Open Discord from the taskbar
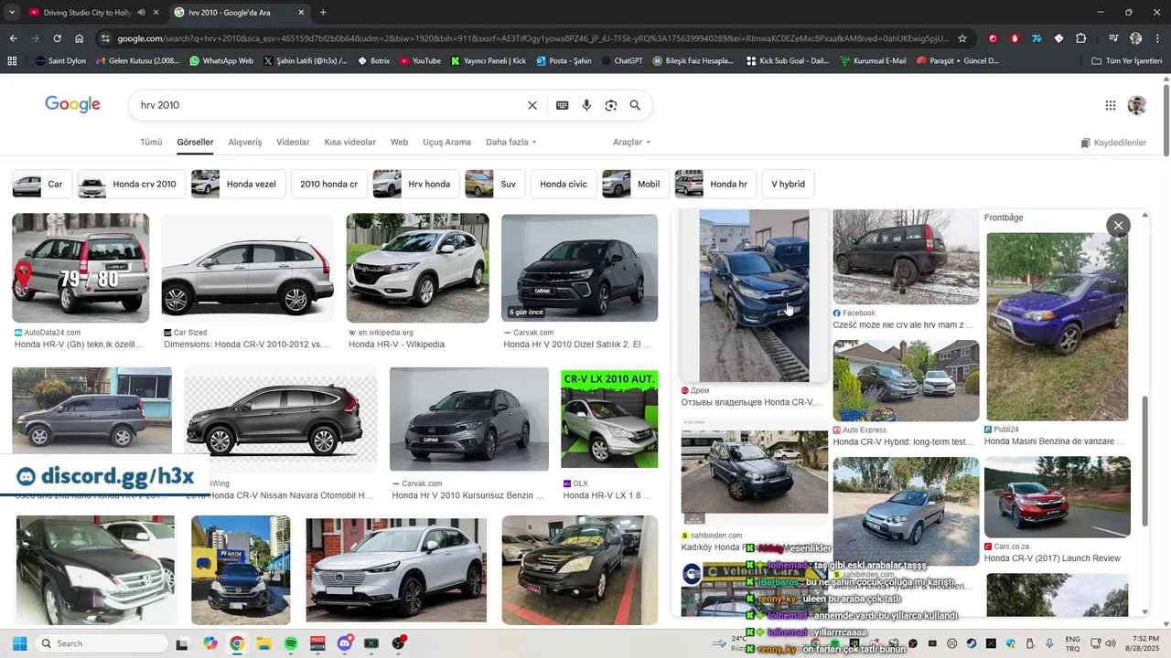 pos(345,643)
